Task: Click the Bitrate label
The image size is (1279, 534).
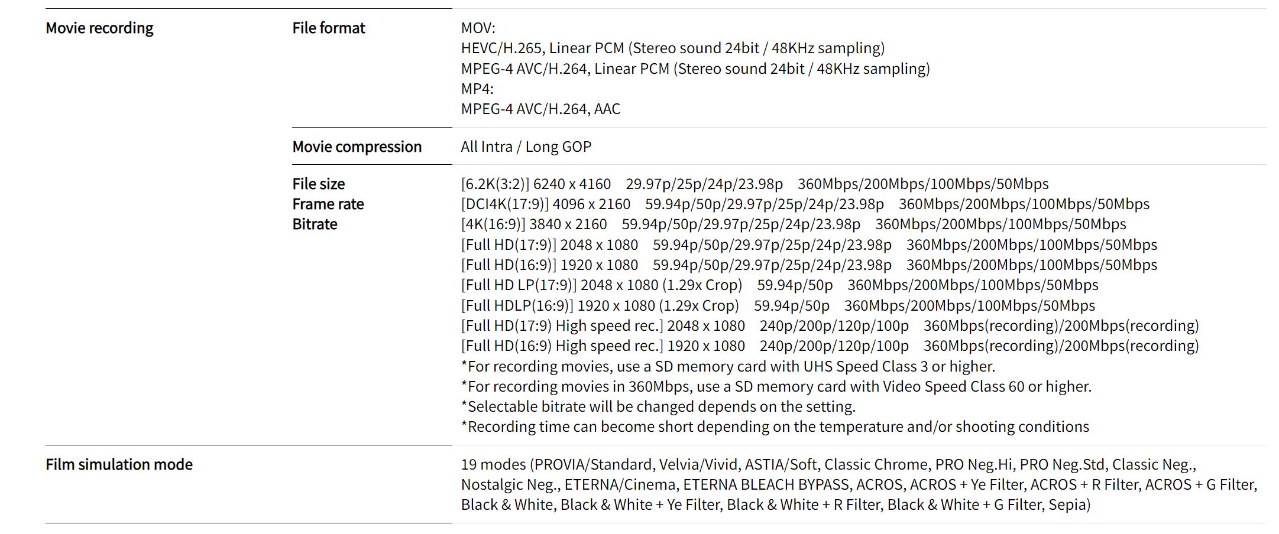Action: click(x=315, y=224)
